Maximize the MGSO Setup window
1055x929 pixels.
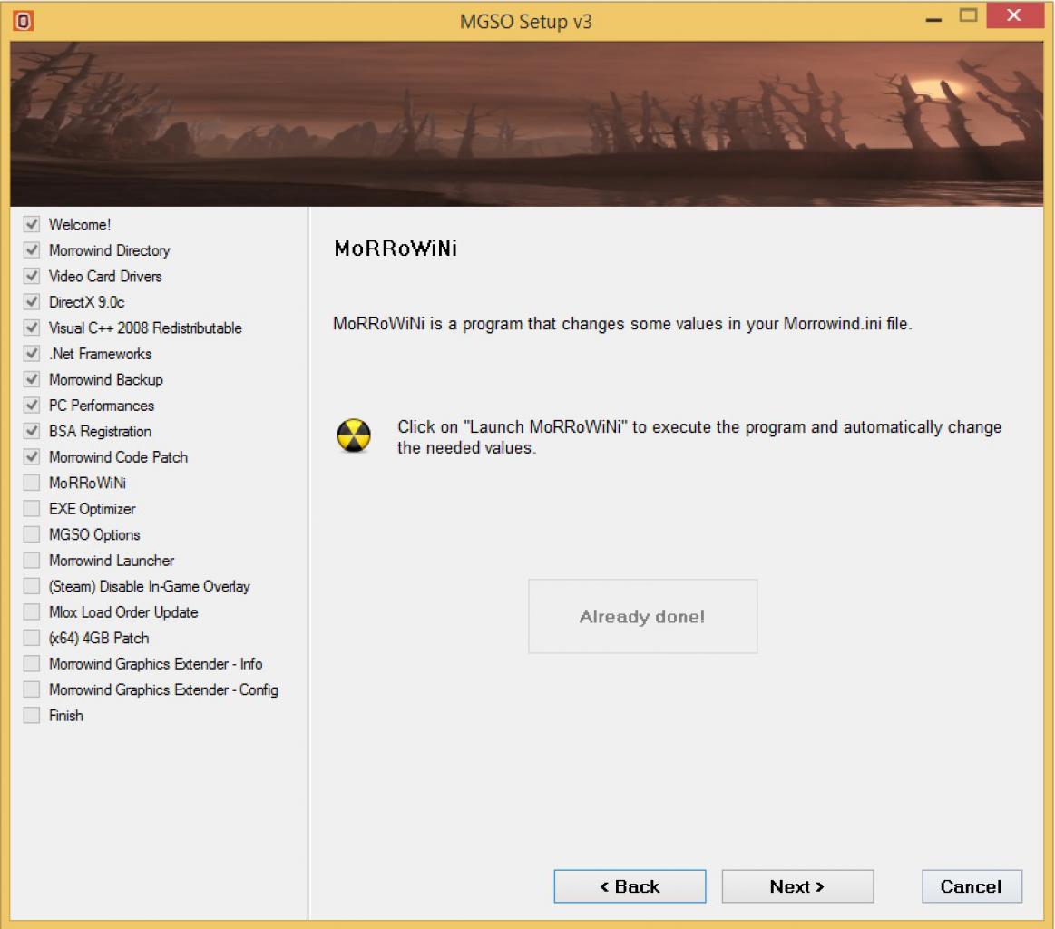tap(968, 15)
